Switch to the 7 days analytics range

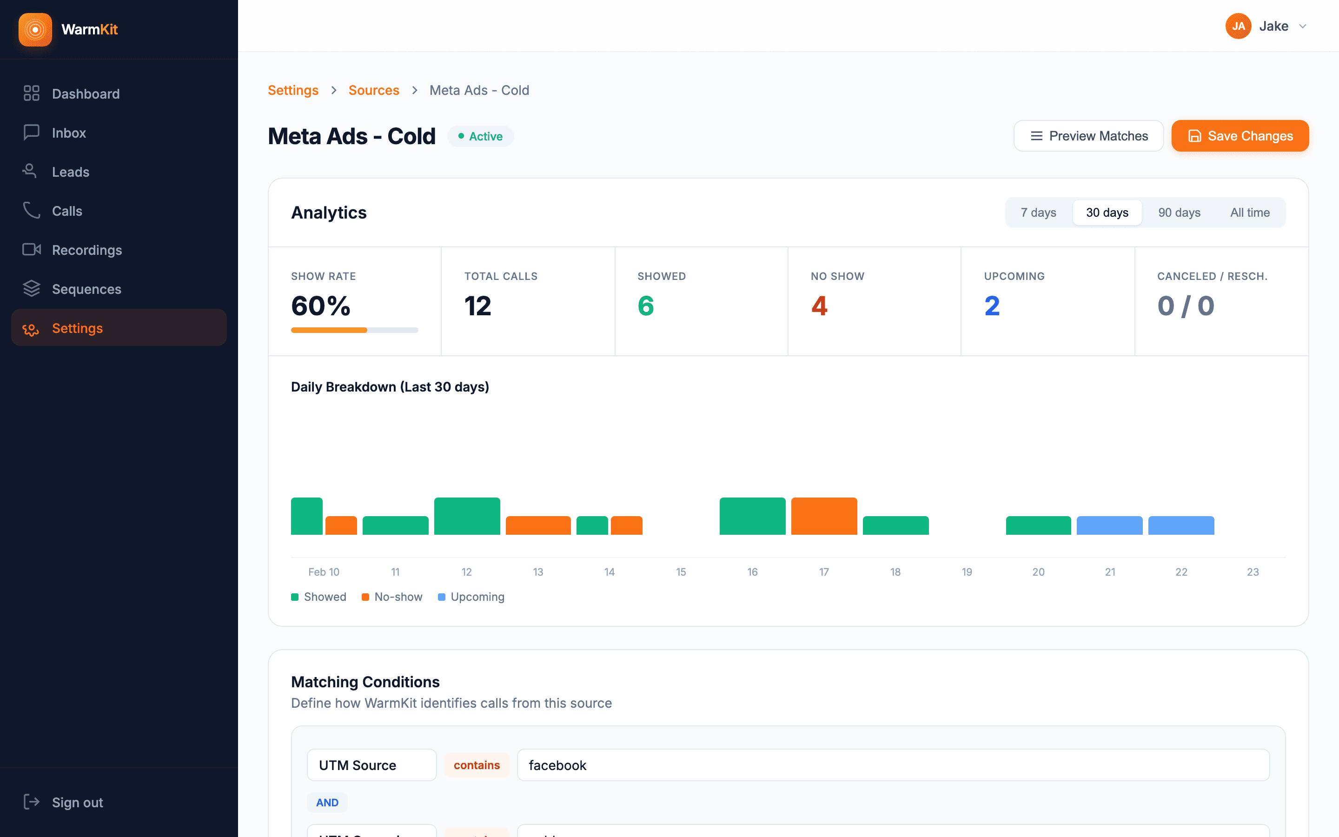(1038, 212)
